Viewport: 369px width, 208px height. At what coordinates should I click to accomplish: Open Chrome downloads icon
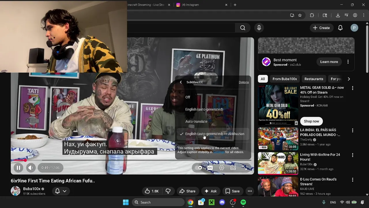338,15
